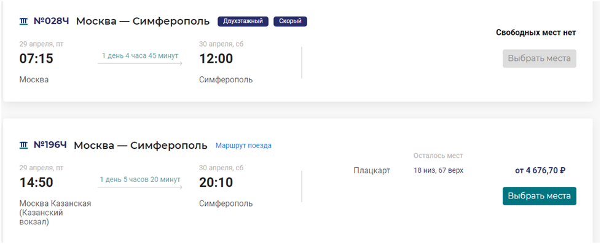This screenshot has height=244, width=601.
Task: Click the teal Выбрать места button
Action: point(540,196)
